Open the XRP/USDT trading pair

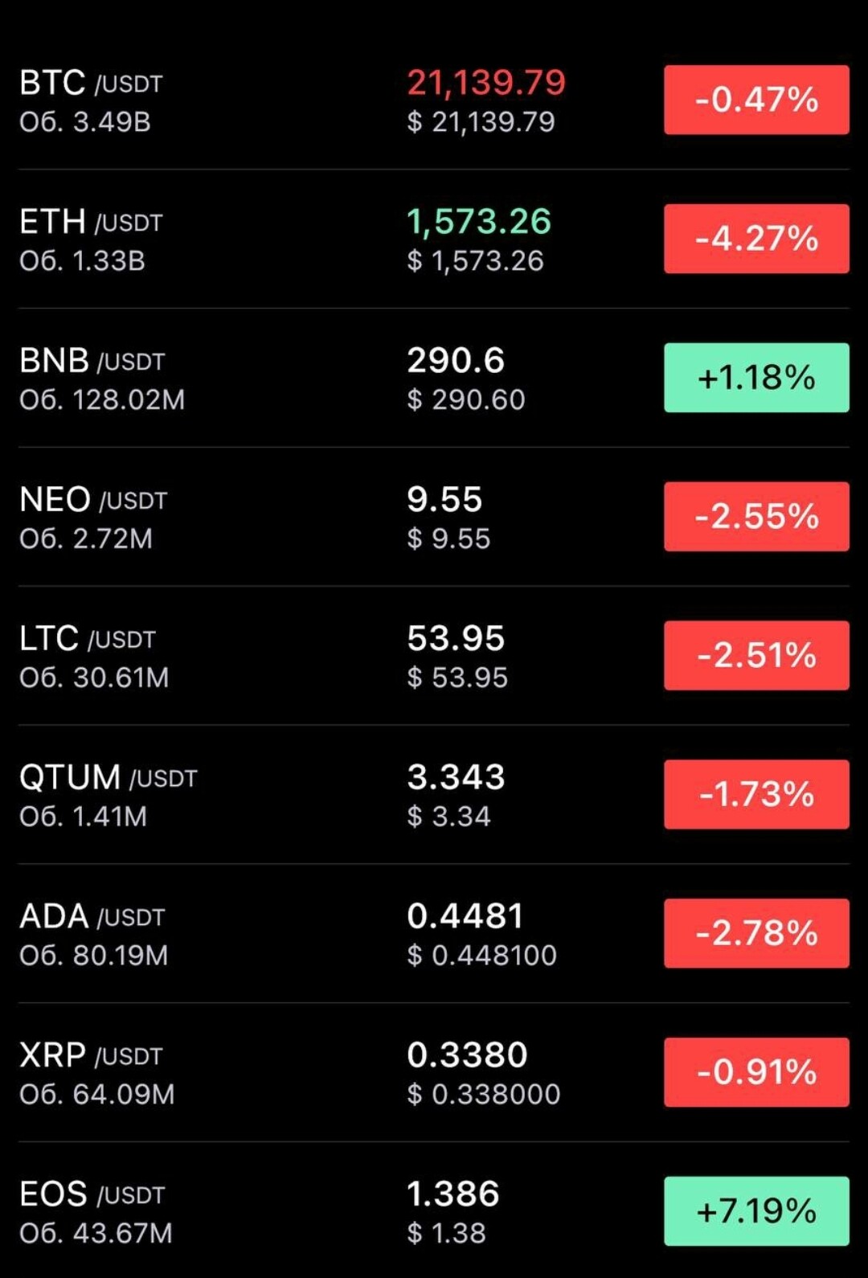pyautogui.click(x=434, y=1072)
